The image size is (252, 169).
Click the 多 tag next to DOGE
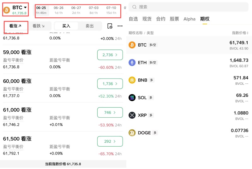pyautogui.click(x=155, y=133)
